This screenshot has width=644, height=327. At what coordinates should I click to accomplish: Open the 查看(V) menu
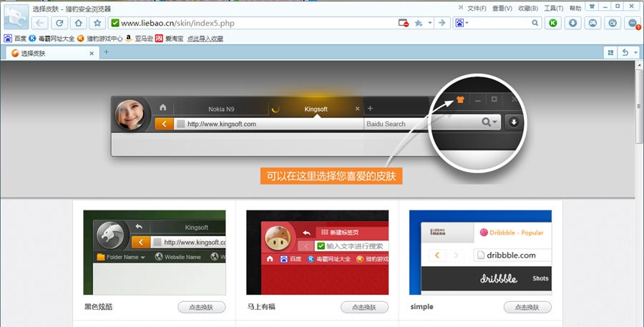(502, 8)
